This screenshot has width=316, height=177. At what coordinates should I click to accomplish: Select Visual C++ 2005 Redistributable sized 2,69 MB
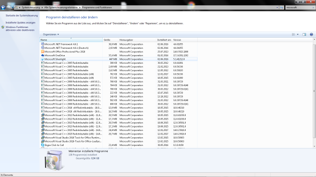[x=119, y=66]
